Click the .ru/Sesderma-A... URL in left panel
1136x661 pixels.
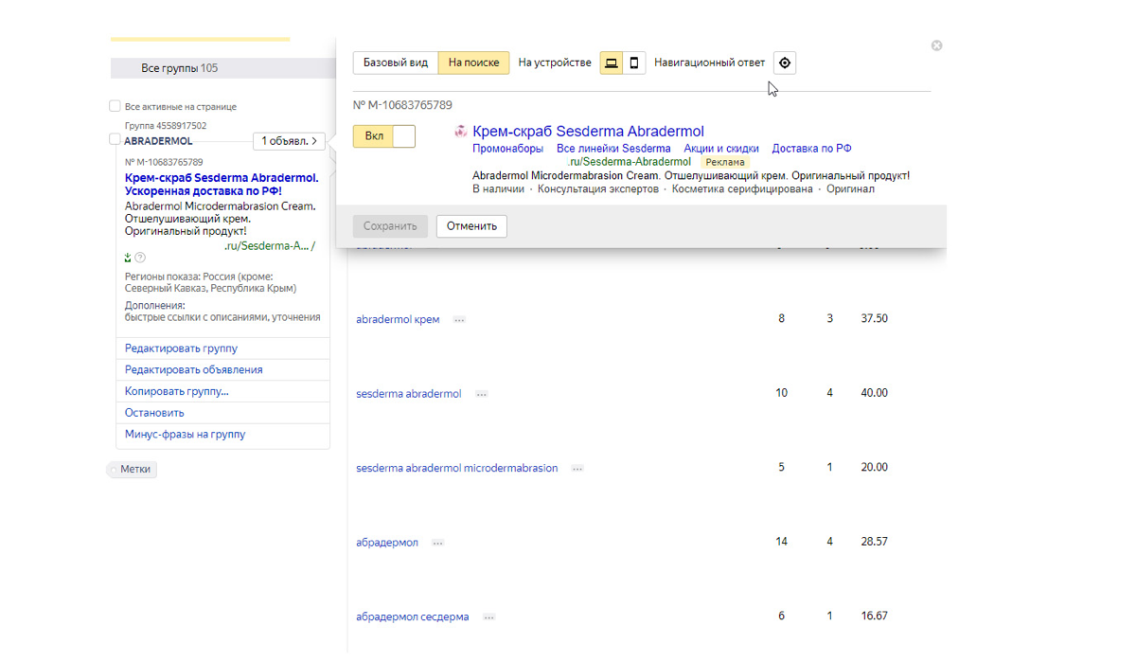(270, 246)
